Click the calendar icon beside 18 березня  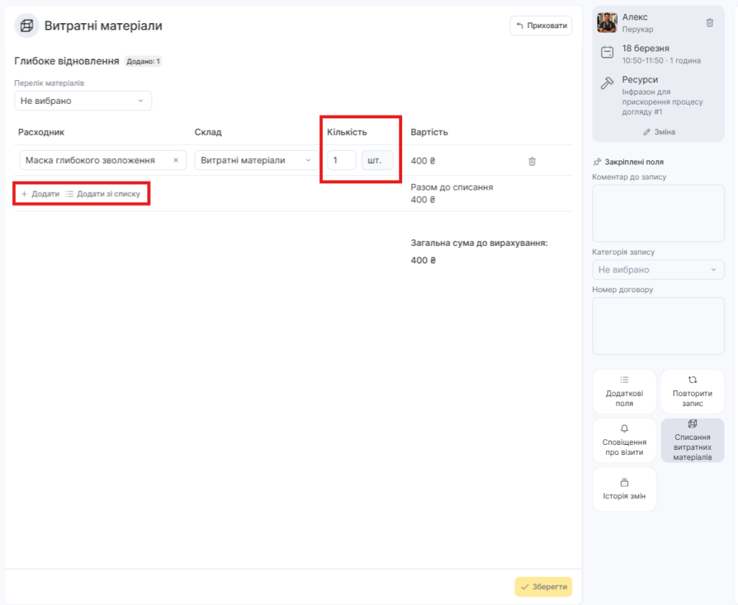pos(607,53)
